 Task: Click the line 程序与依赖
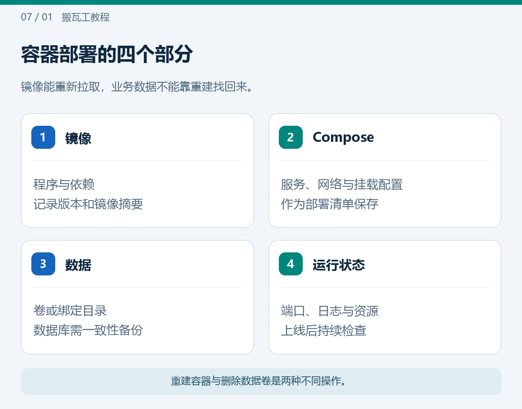point(64,184)
